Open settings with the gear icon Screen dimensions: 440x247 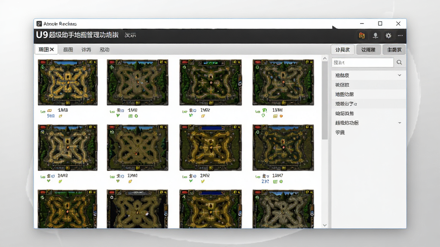click(x=388, y=36)
